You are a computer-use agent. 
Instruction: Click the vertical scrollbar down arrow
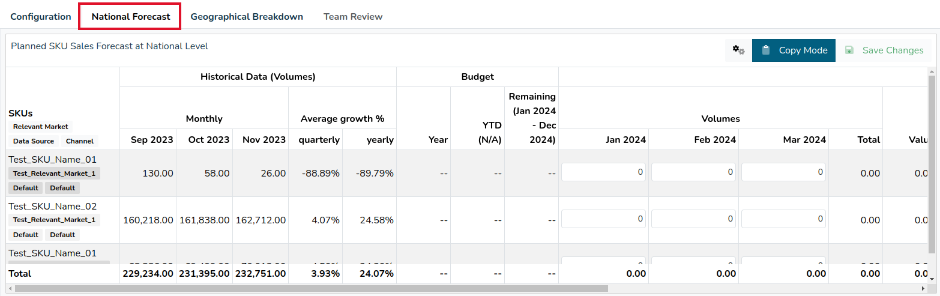[x=932, y=279]
